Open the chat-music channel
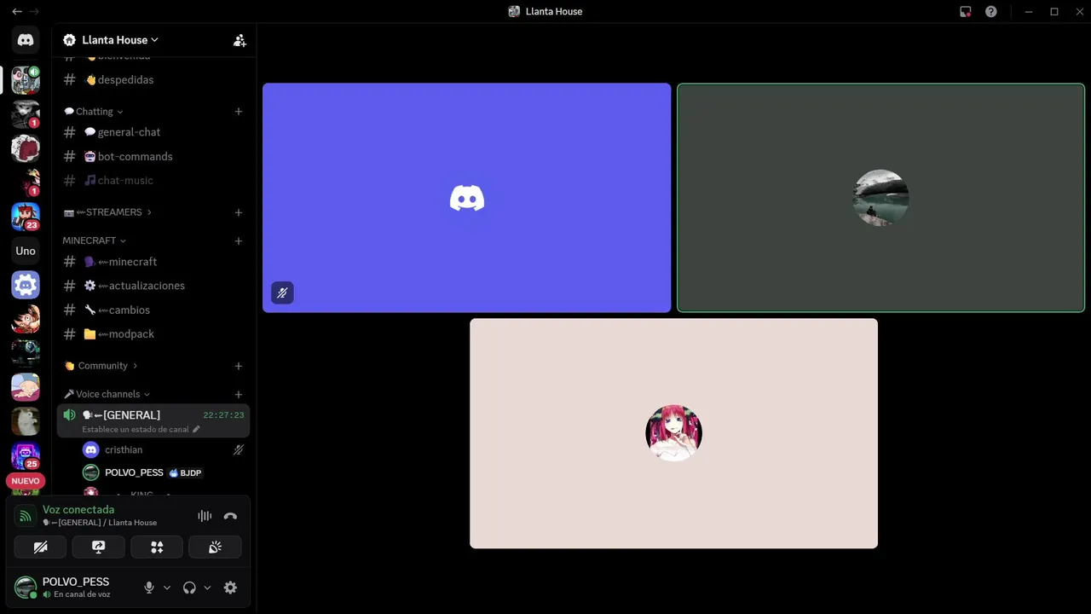 pyautogui.click(x=153, y=180)
